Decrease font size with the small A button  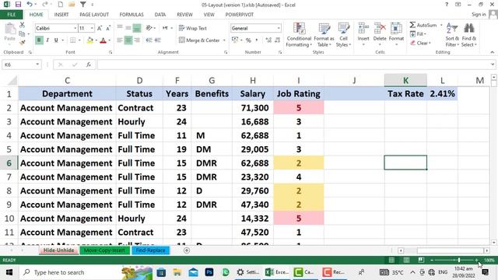pyautogui.click(x=108, y=28)
